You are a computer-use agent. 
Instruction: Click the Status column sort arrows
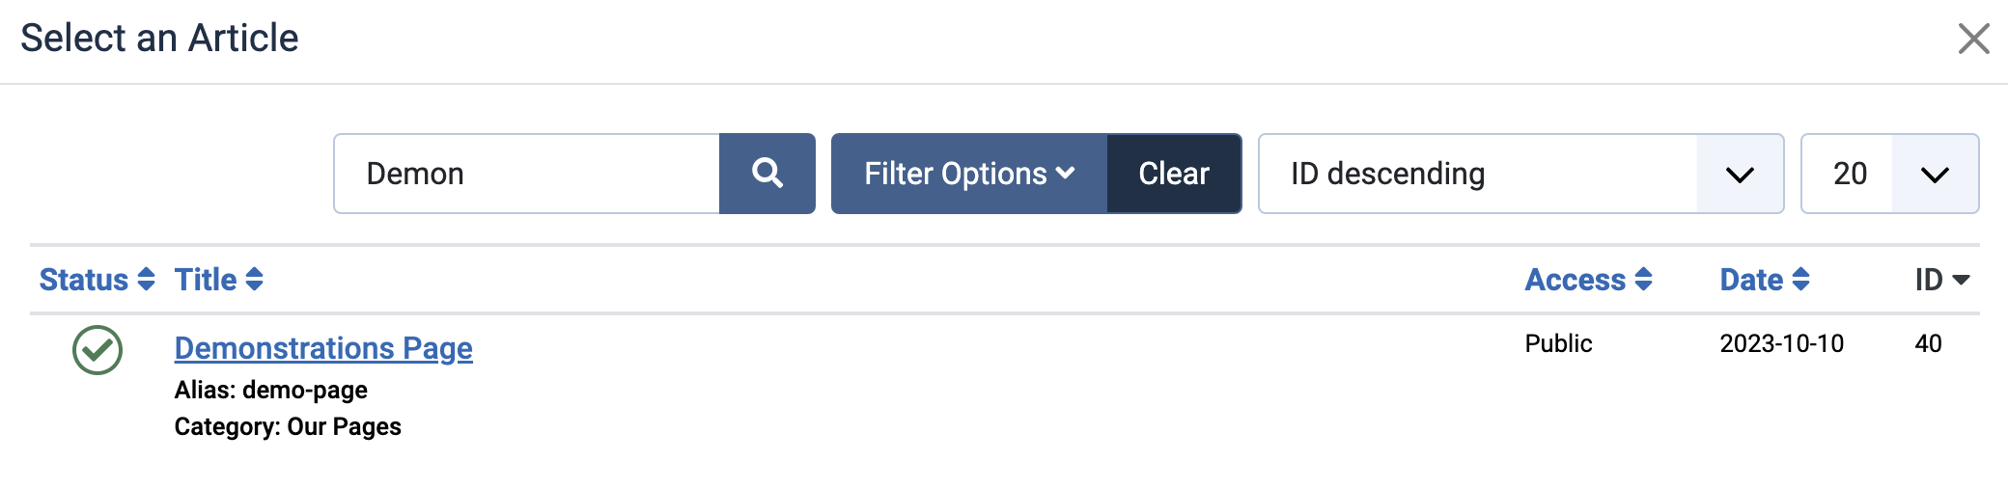coord(147,280)
